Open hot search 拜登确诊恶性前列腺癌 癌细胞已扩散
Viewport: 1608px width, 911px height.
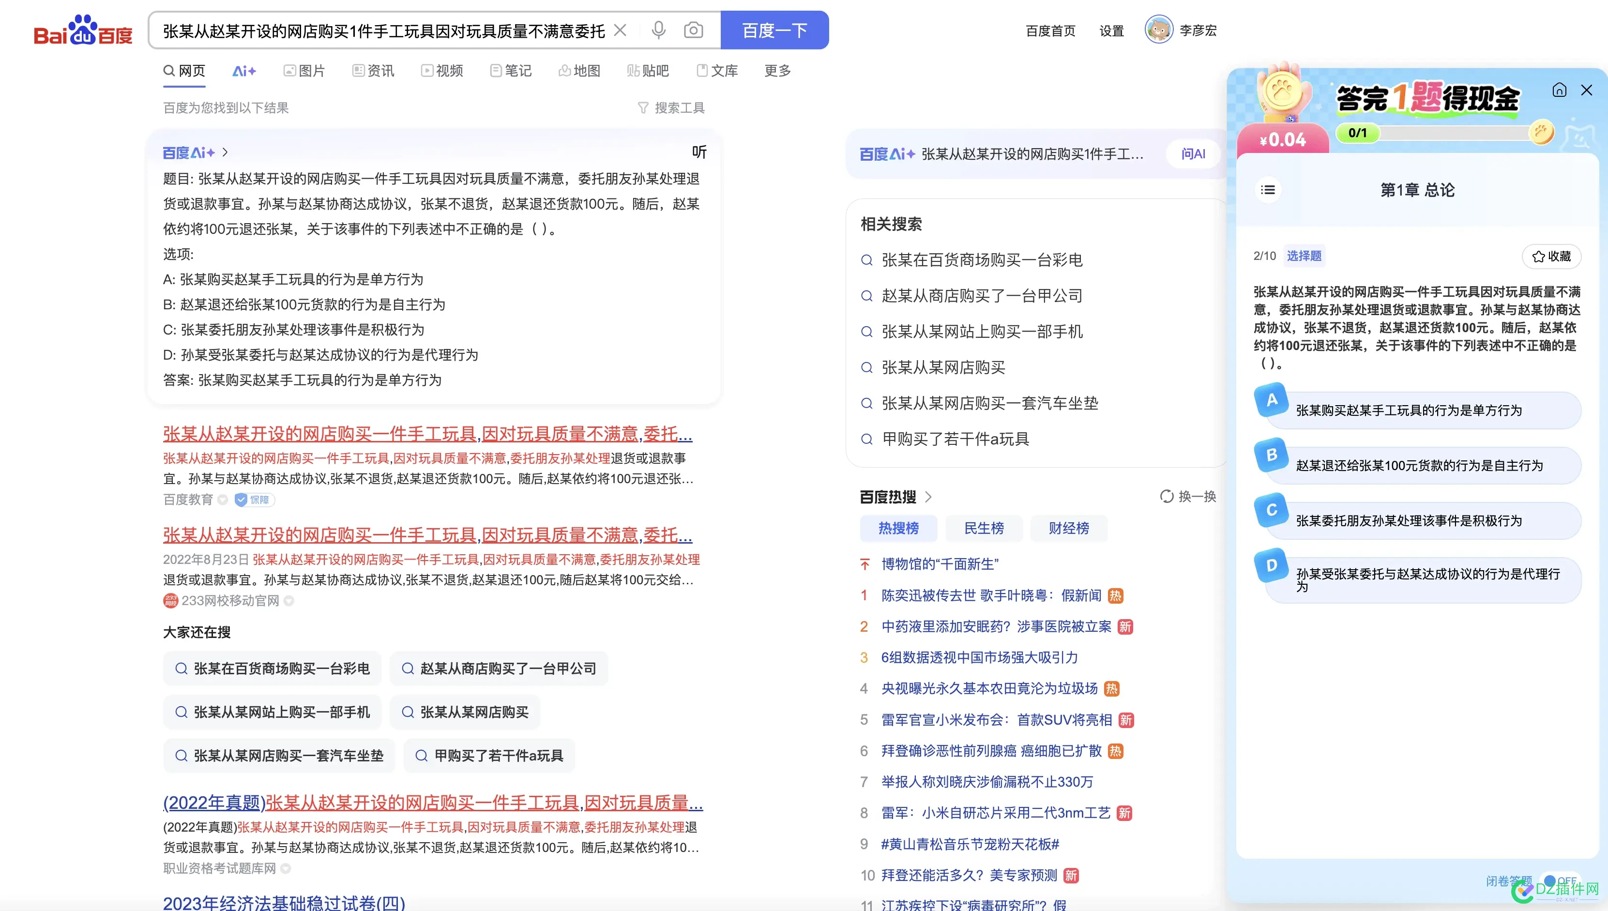pyautogui.click(x=991, y=751)
